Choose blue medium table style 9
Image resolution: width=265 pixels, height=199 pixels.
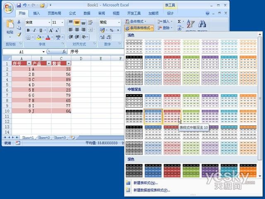pyautogui.click(x=153, y=116)
